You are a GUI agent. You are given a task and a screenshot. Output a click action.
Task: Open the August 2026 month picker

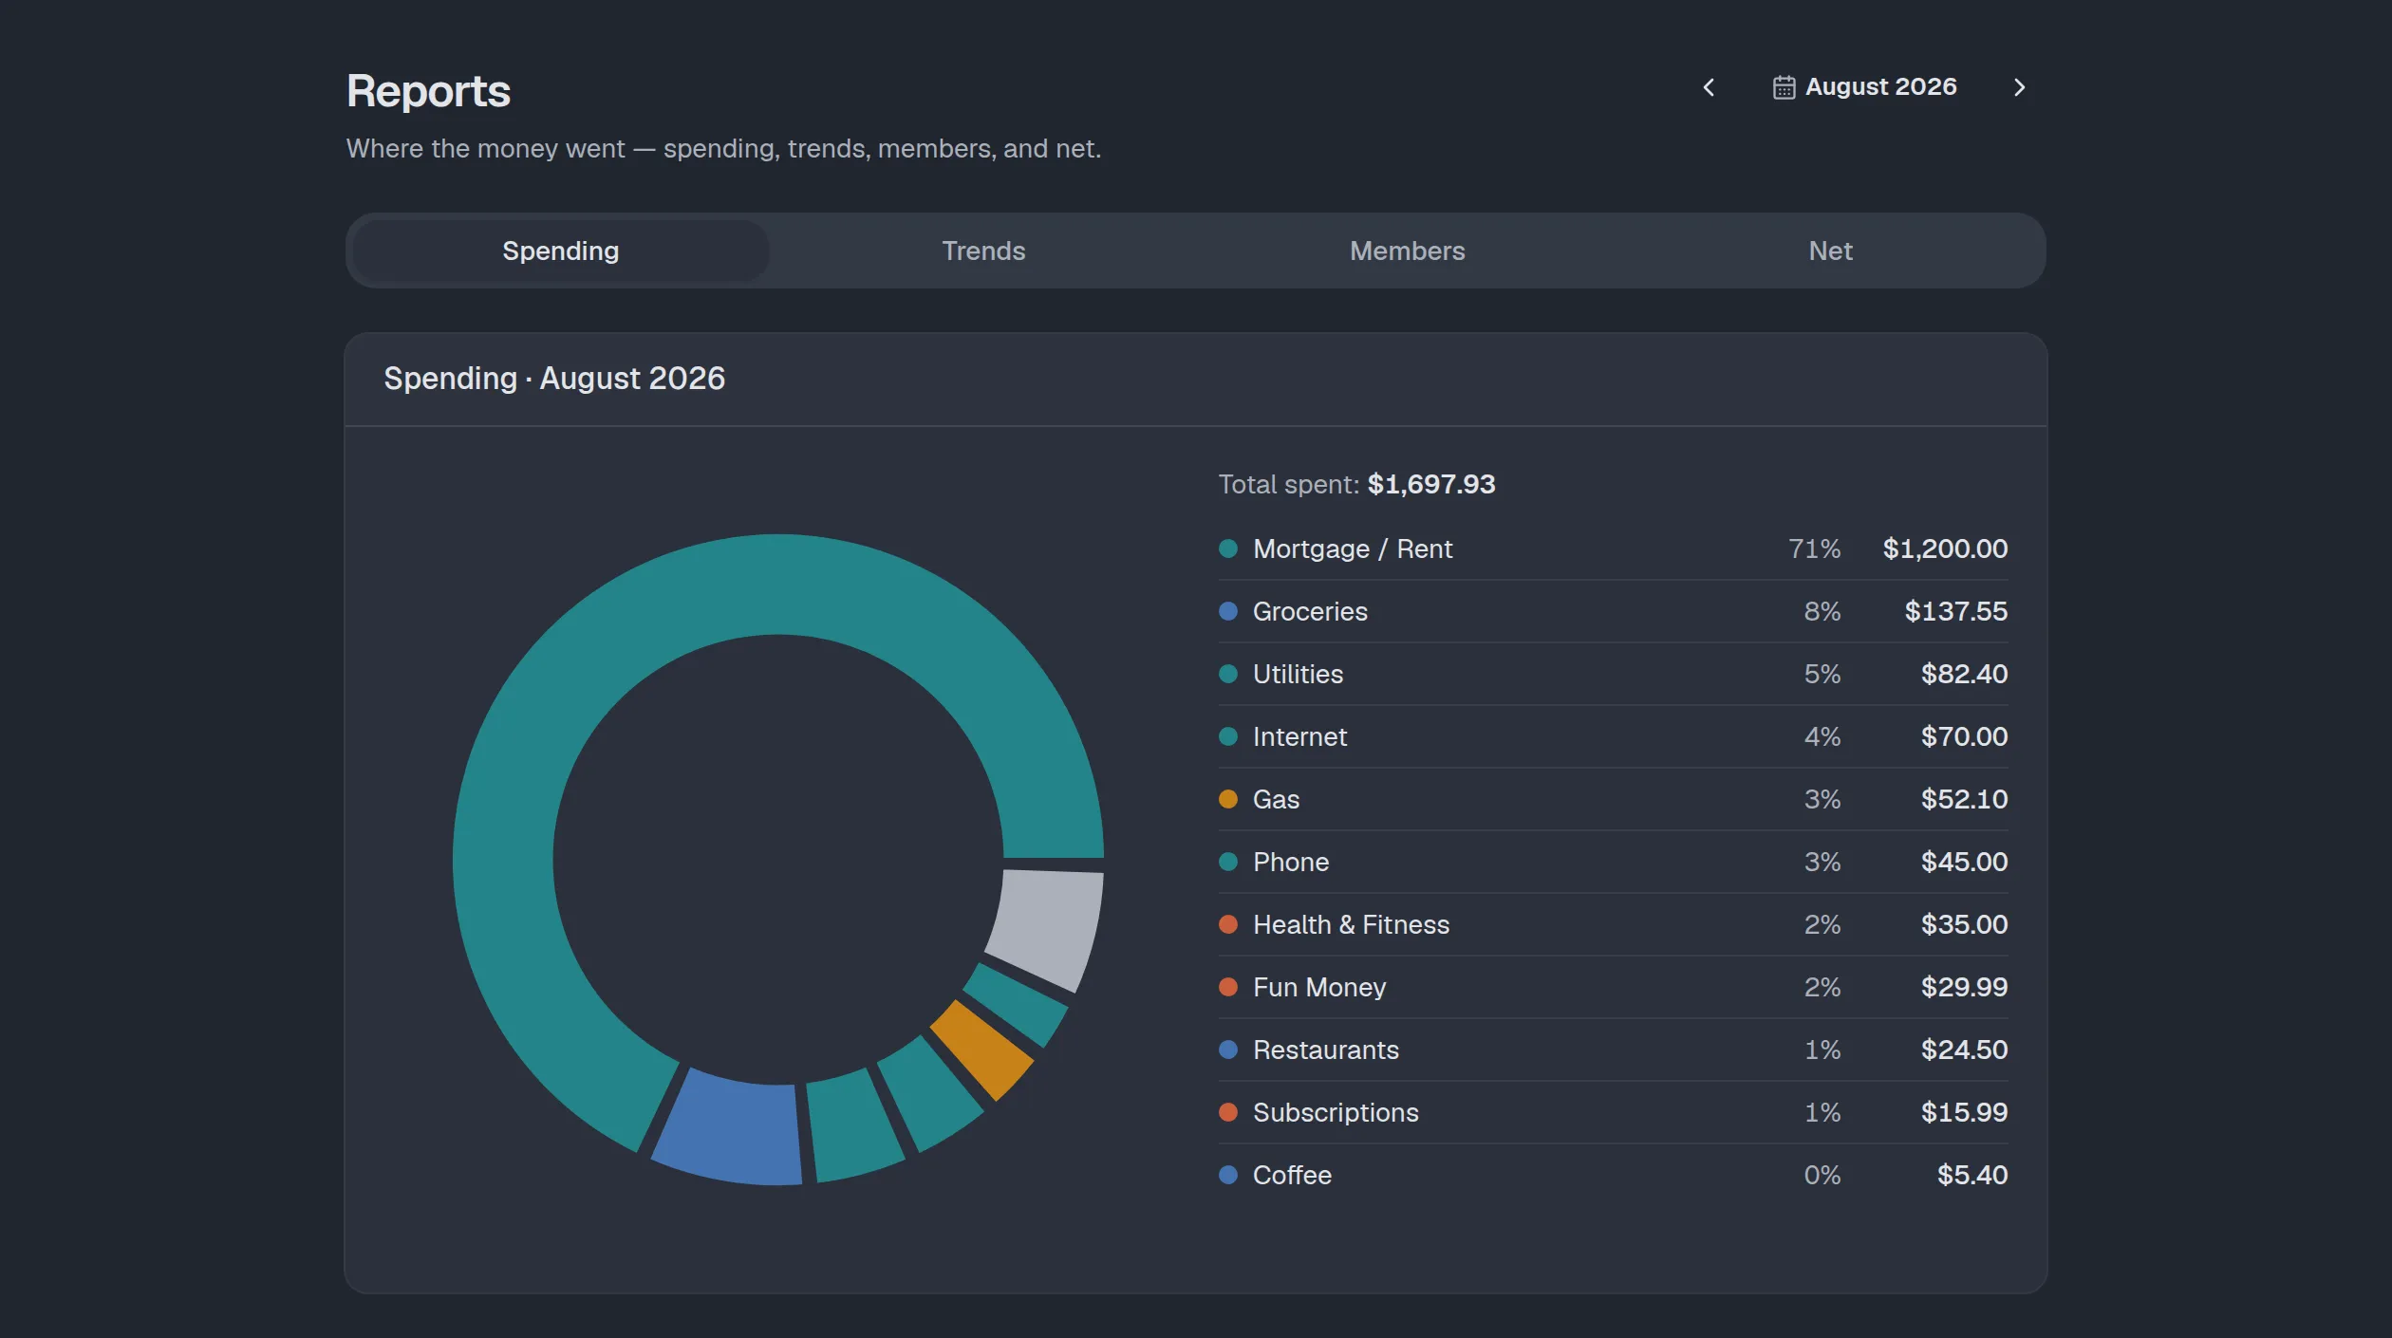pos(1864,87)
